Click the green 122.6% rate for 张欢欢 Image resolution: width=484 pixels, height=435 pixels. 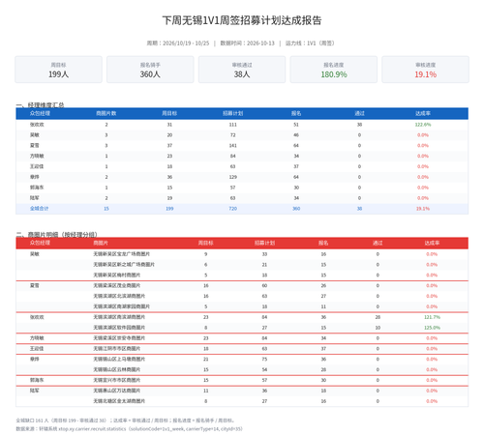(x=423, y=125)
